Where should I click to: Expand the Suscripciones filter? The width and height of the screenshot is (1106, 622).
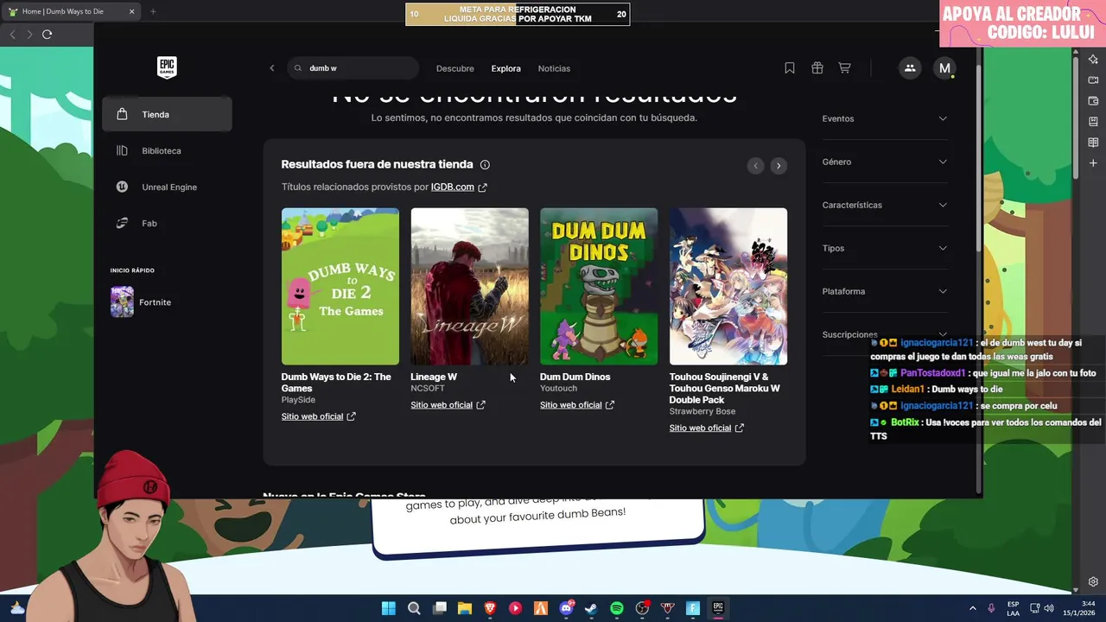885,334
